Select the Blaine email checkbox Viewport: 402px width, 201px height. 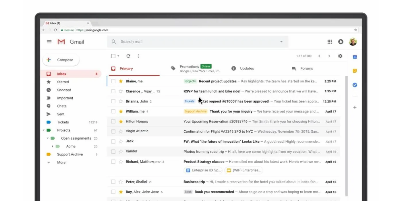[x=113, y=81]
